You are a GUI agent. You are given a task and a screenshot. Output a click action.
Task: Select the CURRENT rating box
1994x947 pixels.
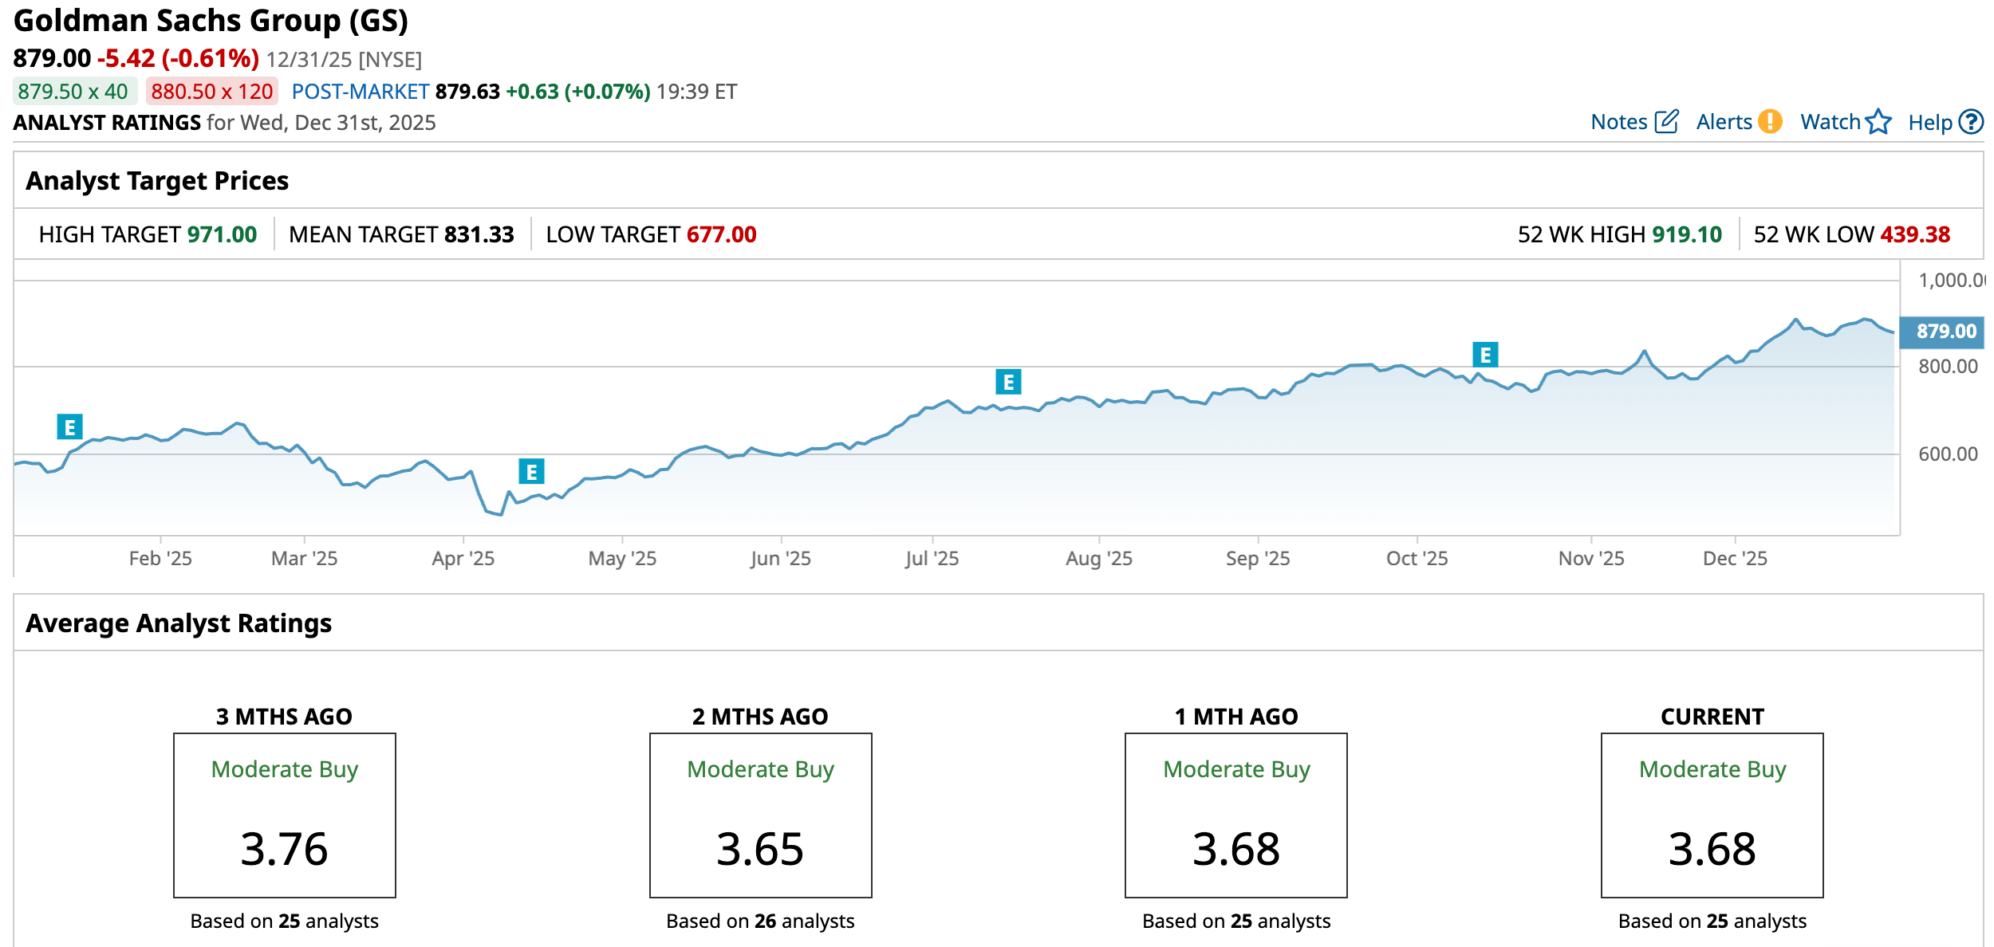click(x=1712, y=815)
